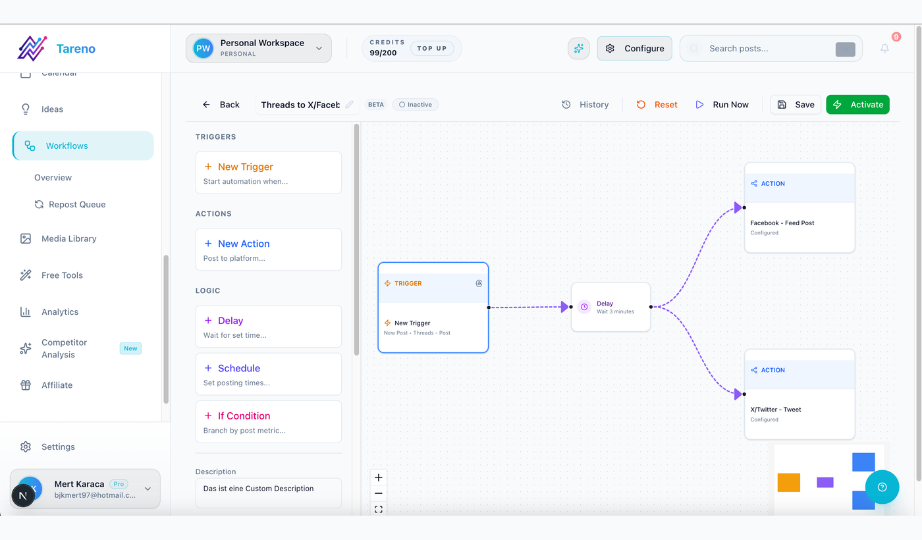Focus the Search posts field
Image resolution: width=922 pixels, height=540 pixels.
pyautogui.click(x=771, y=48)
